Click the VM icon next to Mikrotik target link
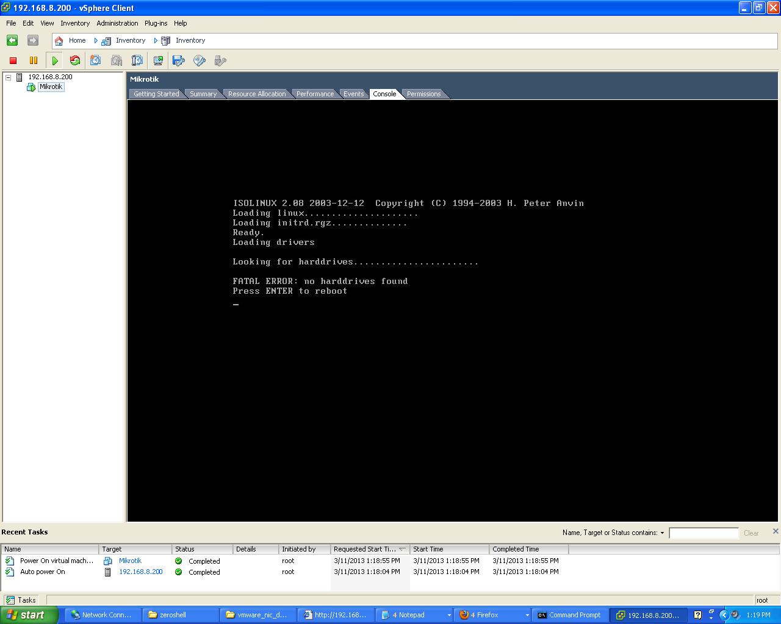781x624 pixels. pos(108,561)
